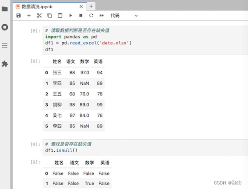Insert a new cell with plus icon
248x189 pixels.
pyautogui.click(x=29, y=16)
